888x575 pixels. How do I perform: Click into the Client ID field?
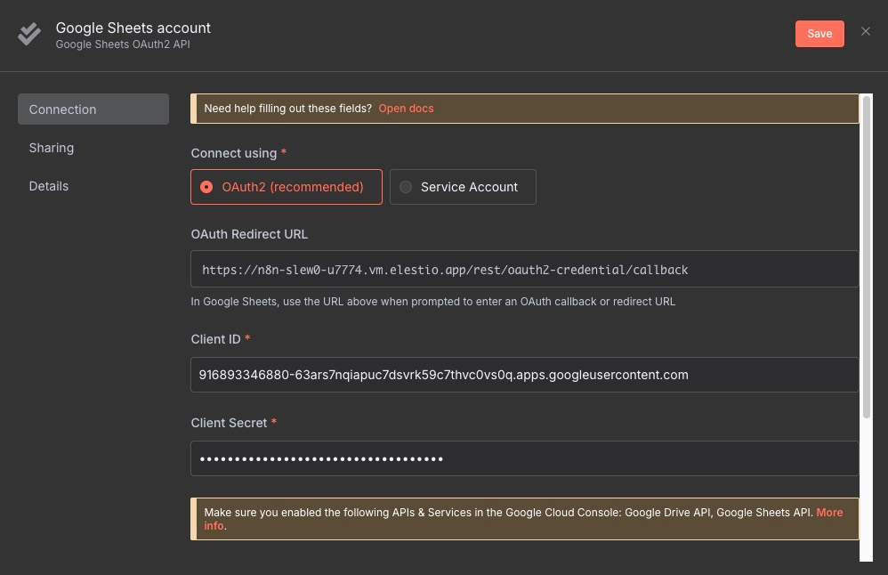[x=524, y=375]
